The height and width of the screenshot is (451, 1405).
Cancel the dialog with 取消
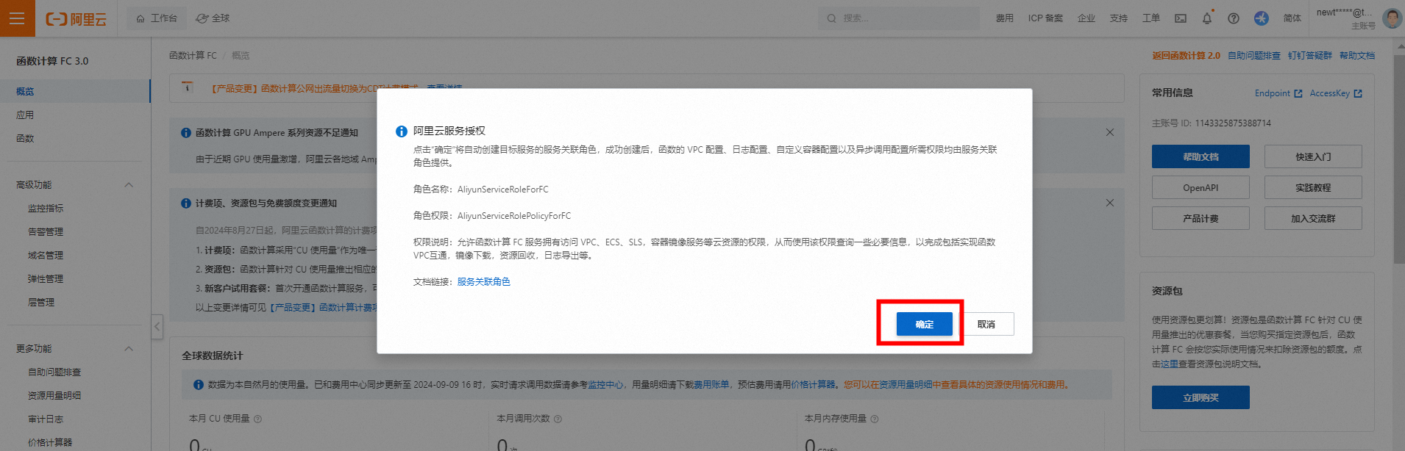pos(986,324)
